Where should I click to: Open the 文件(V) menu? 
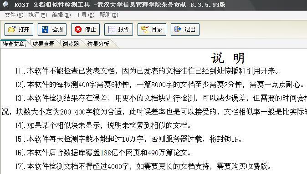click(14, 15)
